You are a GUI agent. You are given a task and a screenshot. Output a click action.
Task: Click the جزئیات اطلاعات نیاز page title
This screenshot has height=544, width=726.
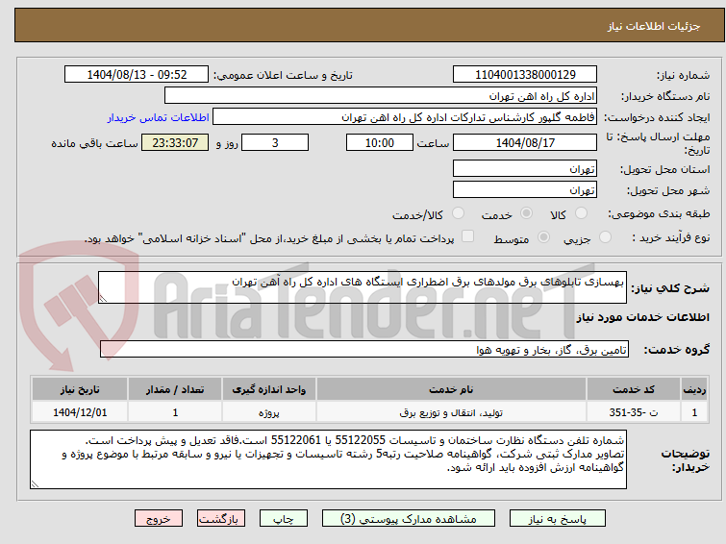pos(653,26)
